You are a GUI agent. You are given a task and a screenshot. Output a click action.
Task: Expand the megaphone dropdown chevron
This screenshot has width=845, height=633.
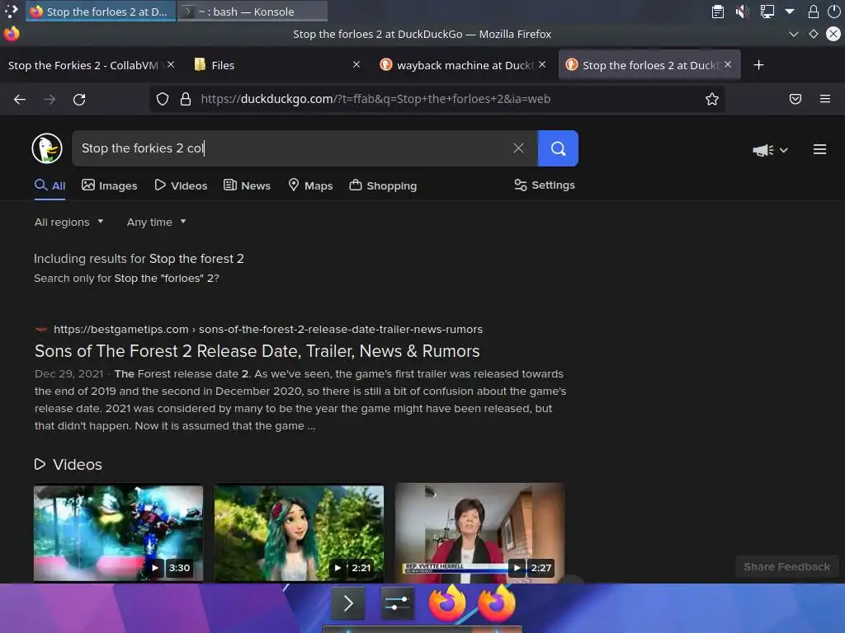tap(784, 150)
